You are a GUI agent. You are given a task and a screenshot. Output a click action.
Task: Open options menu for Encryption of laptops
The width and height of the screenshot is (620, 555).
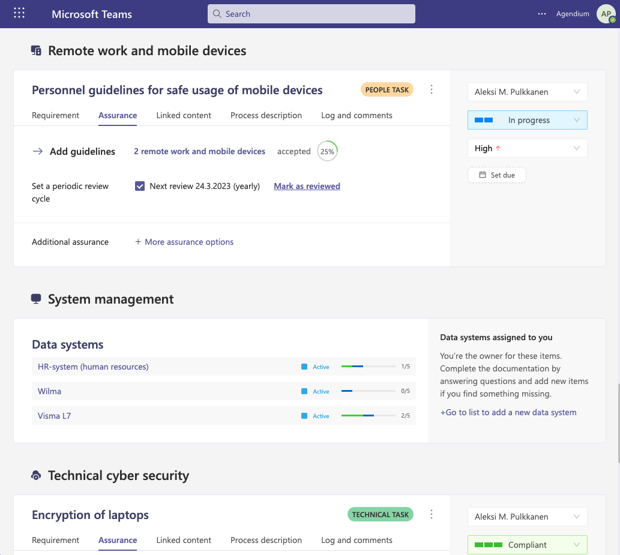(432, 514)
